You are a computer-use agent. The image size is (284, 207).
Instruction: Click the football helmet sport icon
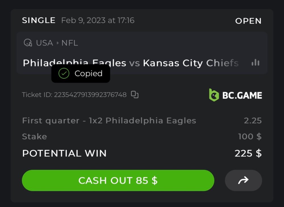pos(28,43)
